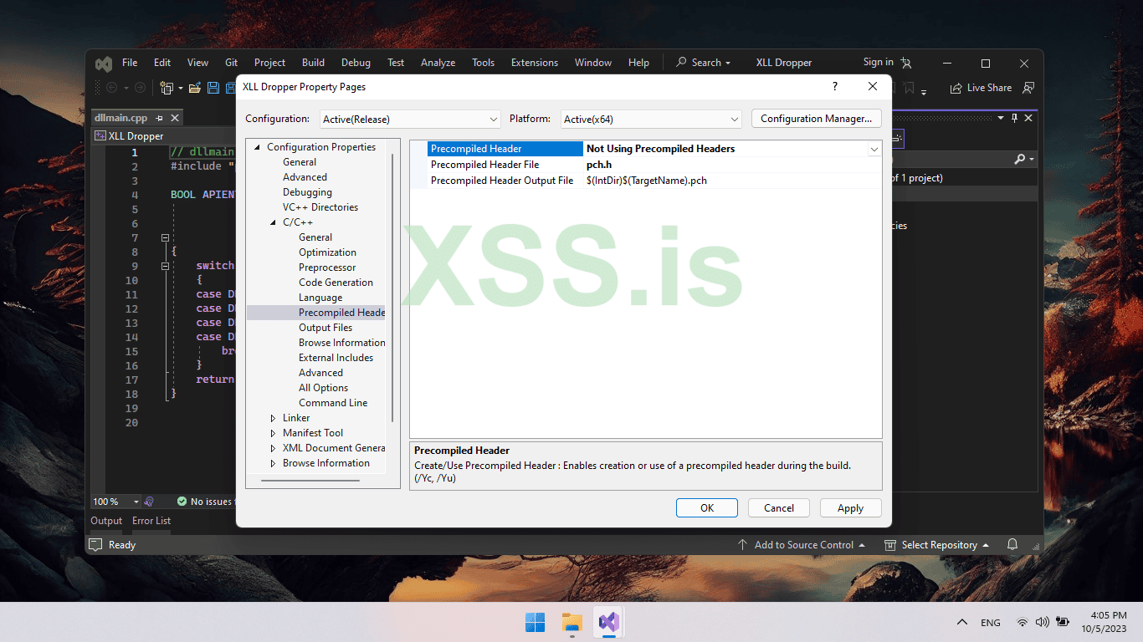1143x642 pixels.
Task: Click the Save toolbar icon
Action: click(213, 88)
